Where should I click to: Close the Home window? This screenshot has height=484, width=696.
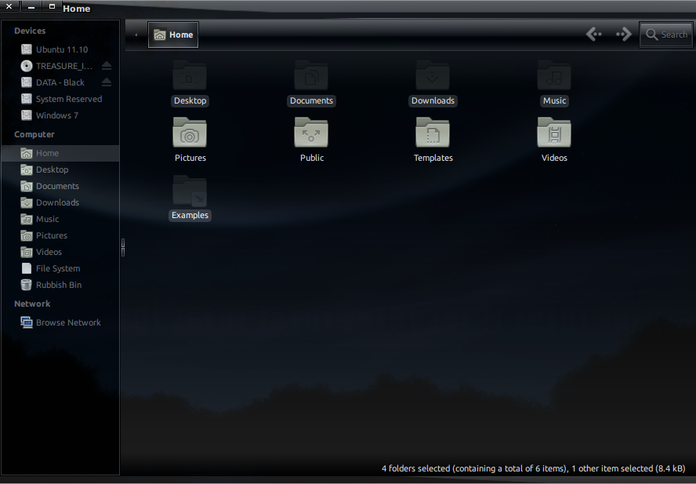[x=9, y=6]
